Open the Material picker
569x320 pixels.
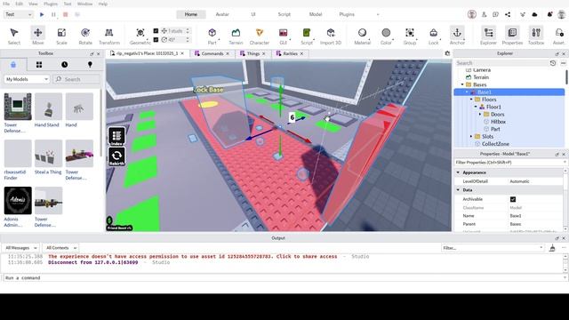362,36
